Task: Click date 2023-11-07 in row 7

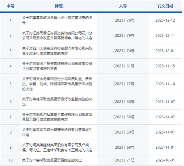Action: pyautogui.click(x=165, y=117)
